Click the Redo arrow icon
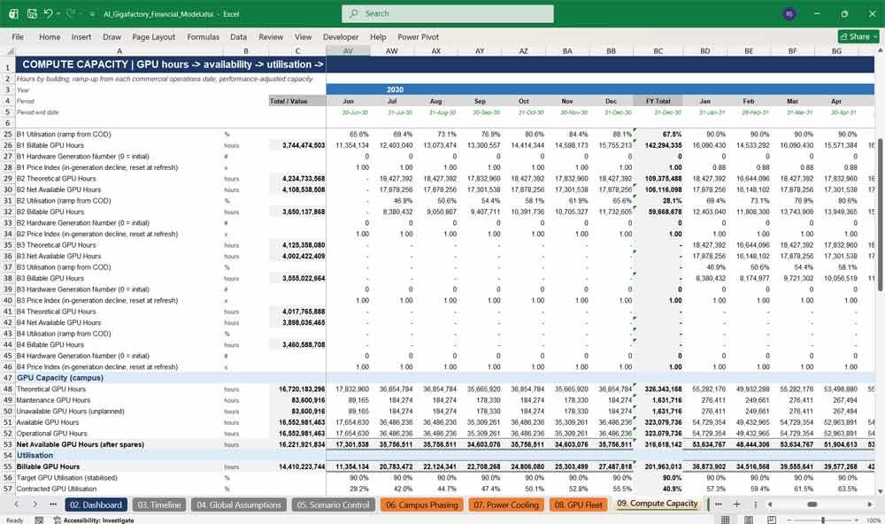 tap(71, 13)
